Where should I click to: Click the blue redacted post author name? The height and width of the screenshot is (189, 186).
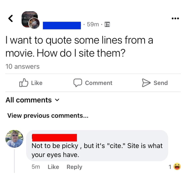point(62,25)
